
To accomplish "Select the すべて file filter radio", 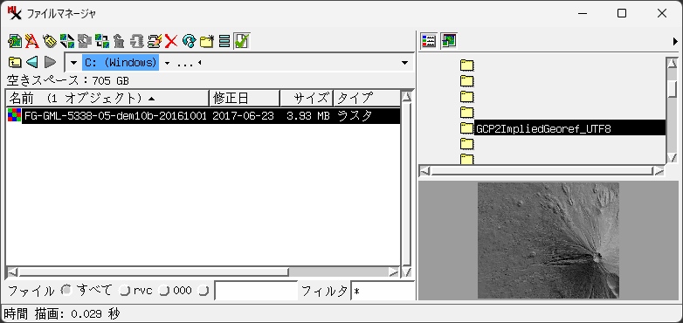I will [66, 291].
